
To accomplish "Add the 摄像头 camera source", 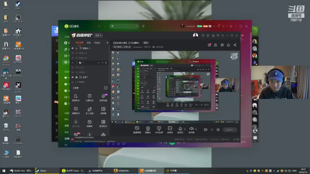I will click(148, 130).
